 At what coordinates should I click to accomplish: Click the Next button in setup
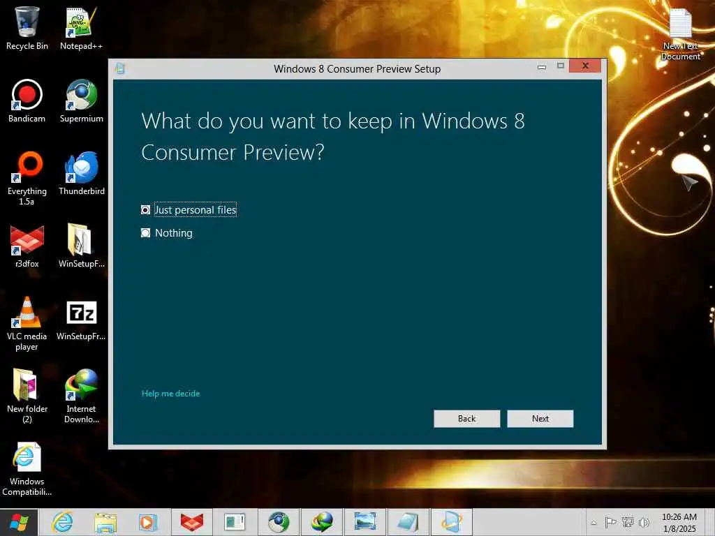click(540, 419)
